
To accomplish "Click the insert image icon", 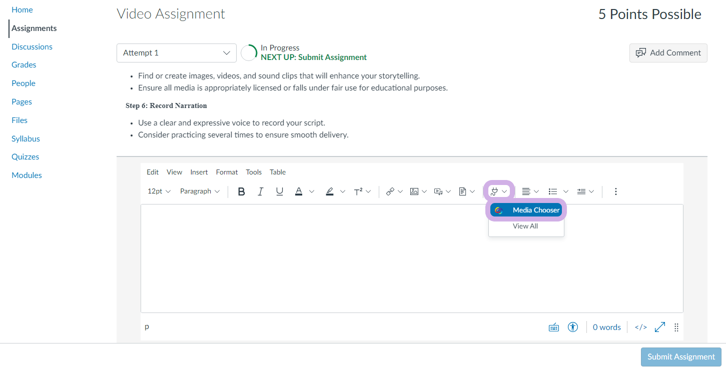I will pyautogui.click(x=414, y=191).
